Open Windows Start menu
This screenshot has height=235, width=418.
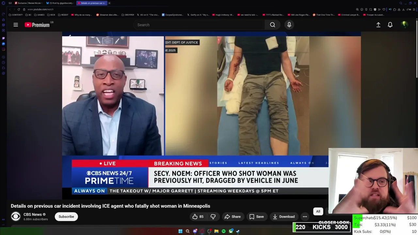point(180,231)
